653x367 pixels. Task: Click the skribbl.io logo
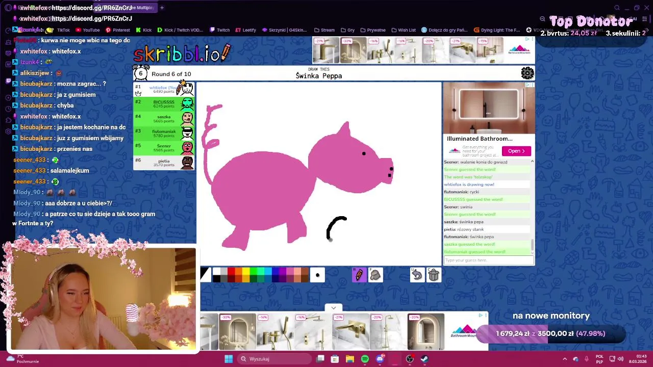point(182,53)
